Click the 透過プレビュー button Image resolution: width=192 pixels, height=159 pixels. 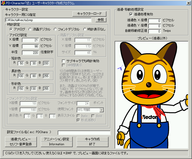click(21, 139)
